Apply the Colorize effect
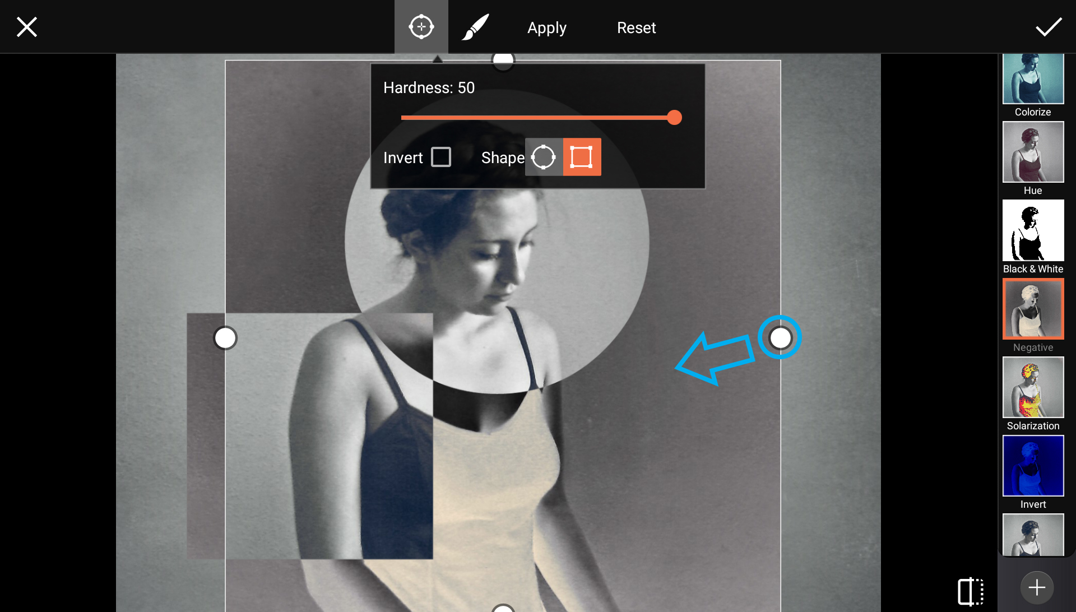 [1033, 79]
